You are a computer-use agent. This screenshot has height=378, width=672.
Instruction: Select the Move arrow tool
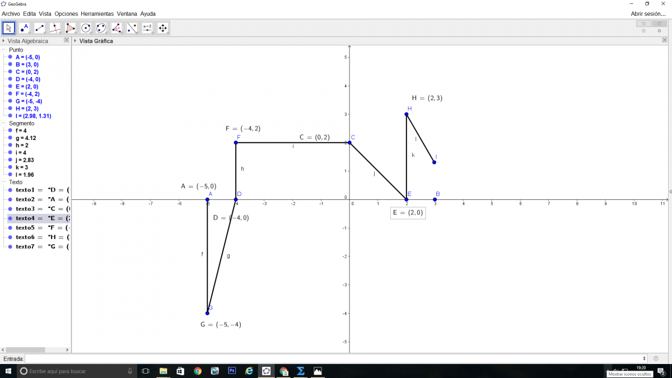tap(8, 27)
